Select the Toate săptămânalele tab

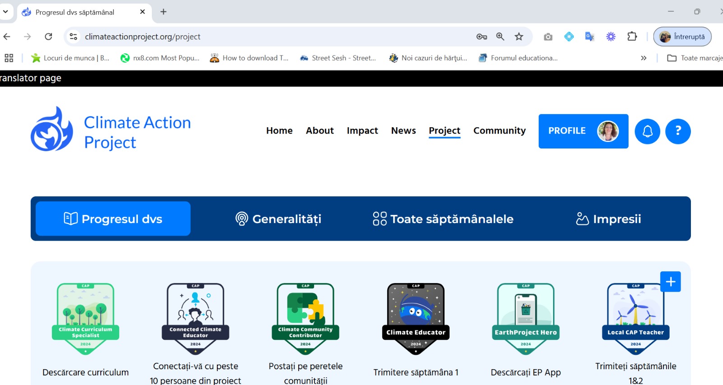443,219
